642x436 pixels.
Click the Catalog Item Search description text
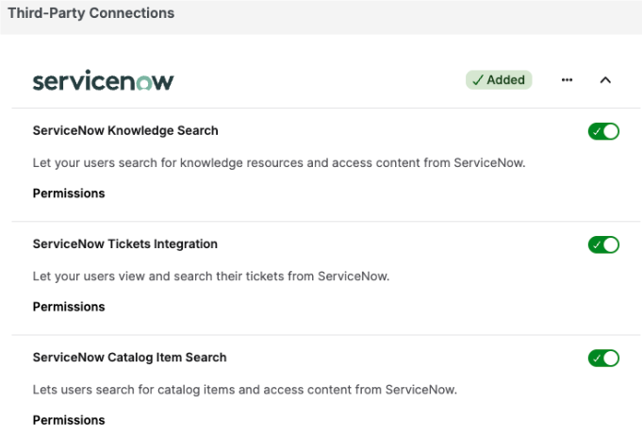pyautogui.click(x=245, y=390)
